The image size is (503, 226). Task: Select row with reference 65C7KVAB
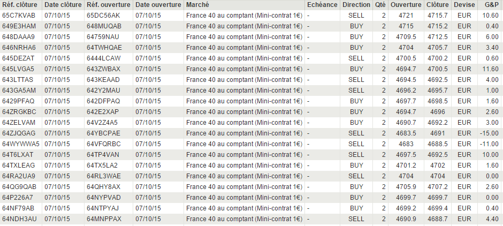pos(19,15)
